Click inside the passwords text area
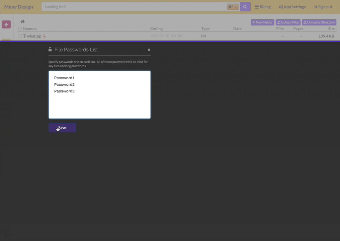The height and width of the screenshot is (241, 340). (100, 103)
